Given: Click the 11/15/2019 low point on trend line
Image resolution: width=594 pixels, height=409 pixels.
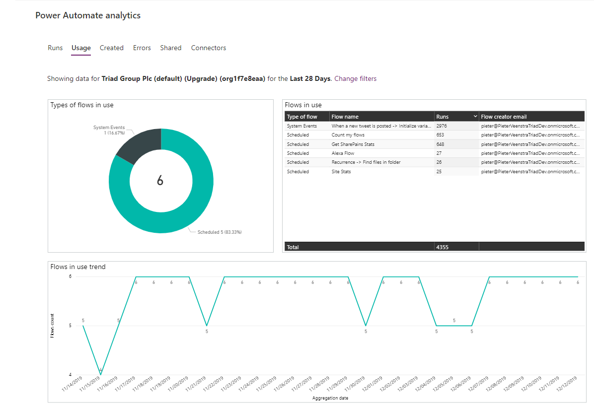Looking at the screenshot, I should pyautogui.click(x=100, y=375).
